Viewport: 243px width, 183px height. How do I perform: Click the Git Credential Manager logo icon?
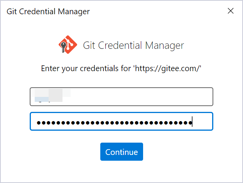tap(67, 45)
